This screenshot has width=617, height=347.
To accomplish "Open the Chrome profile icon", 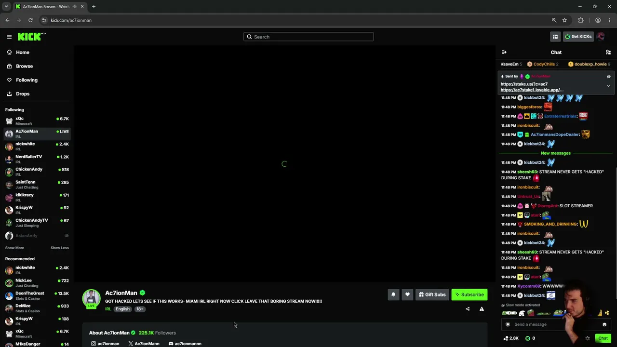I will (598, 20).
